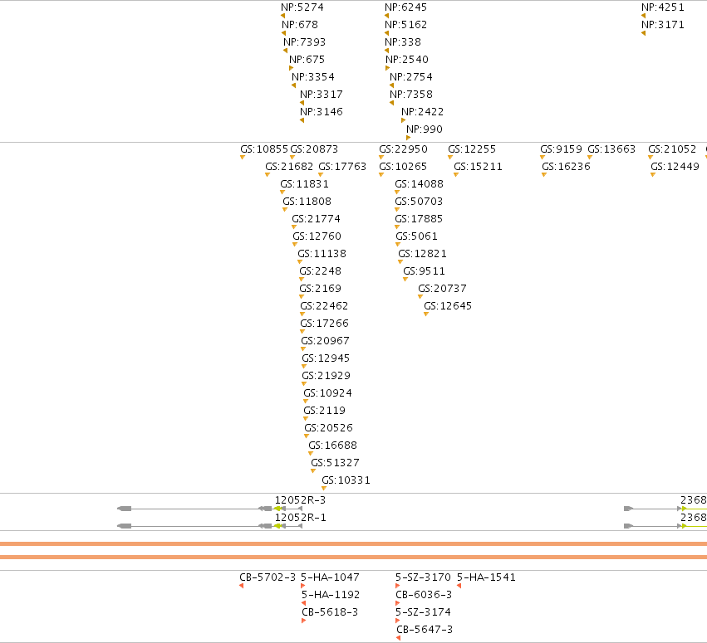Select NP:7358 insertion label
Viewport: 707px width, 643px height.
410,95
